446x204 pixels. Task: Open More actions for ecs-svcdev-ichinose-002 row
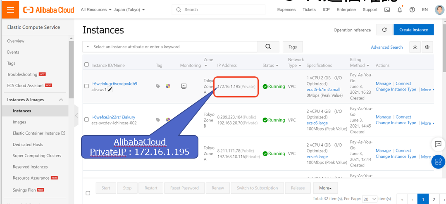427,123
